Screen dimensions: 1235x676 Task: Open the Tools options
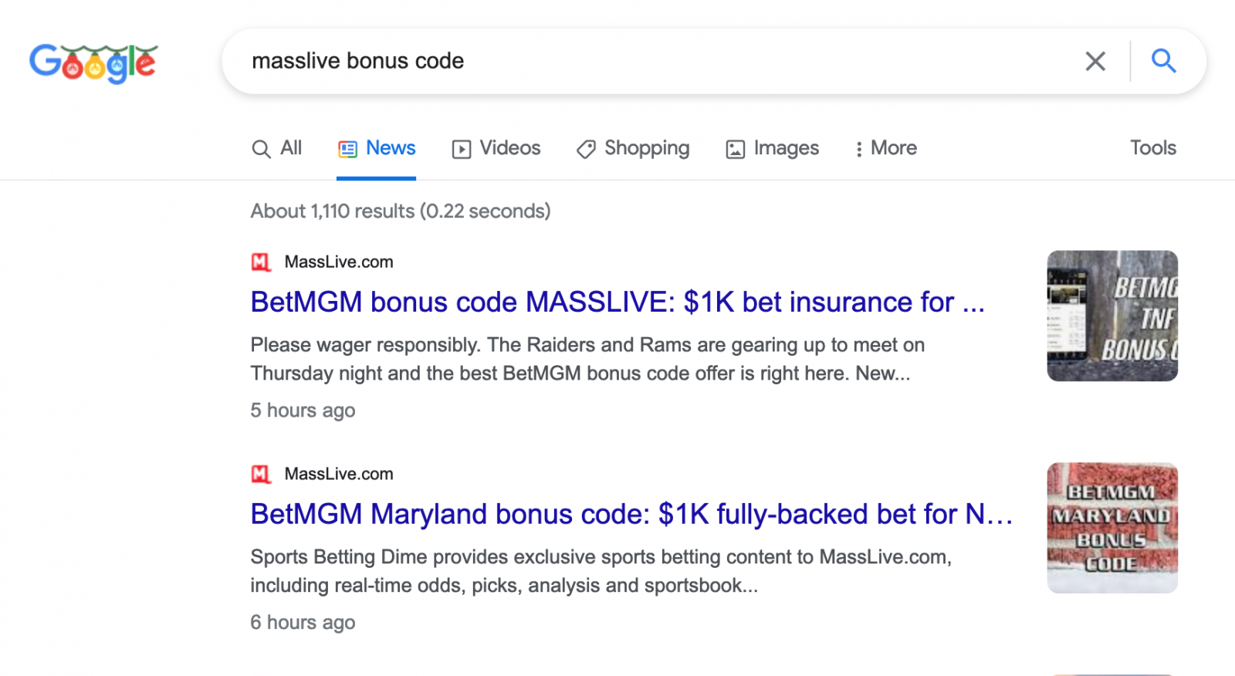click(x=1153, y=148)
